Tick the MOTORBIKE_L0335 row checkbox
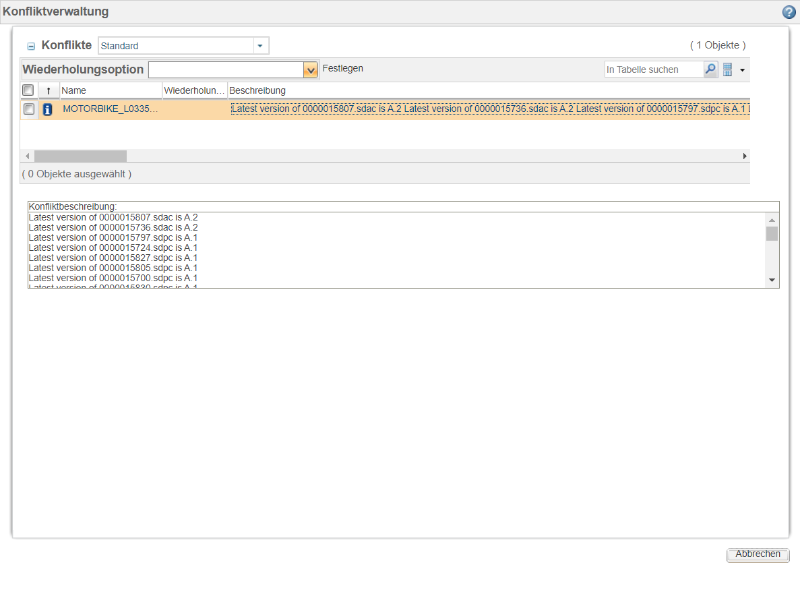Screen dimensions: 800x590 point(29,109)
